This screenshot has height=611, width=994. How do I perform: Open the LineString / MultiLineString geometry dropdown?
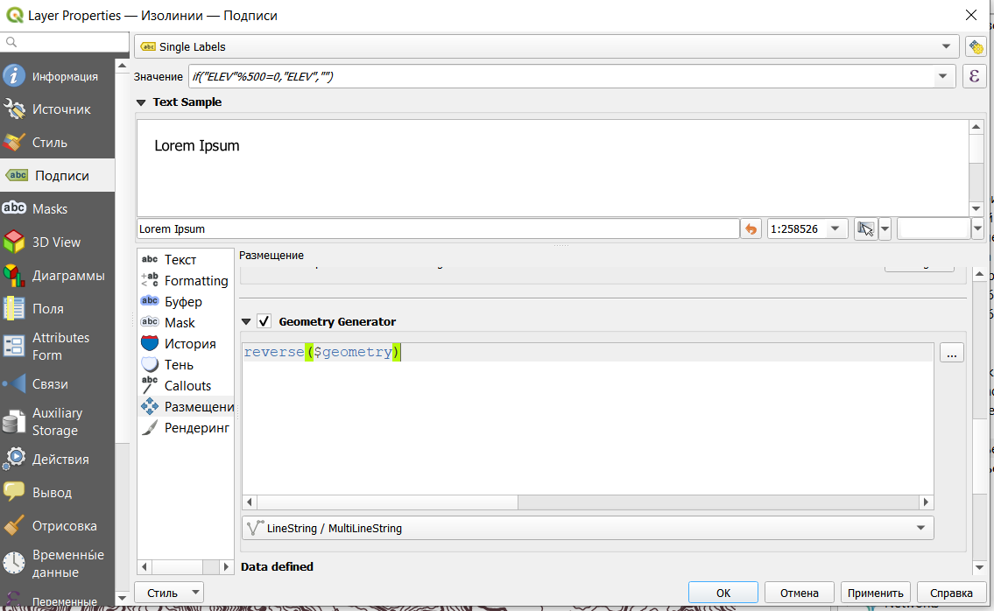(x=587, y=528)
